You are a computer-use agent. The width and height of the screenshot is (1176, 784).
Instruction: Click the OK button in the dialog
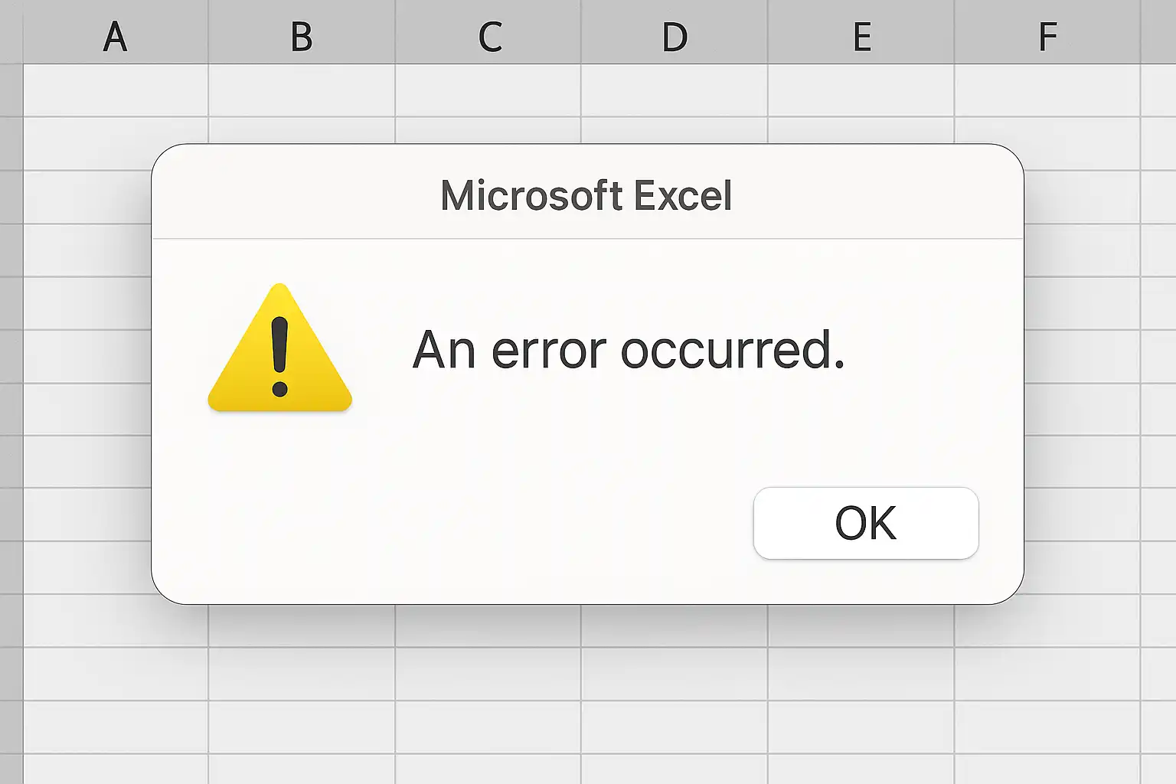pyautogui.click(x=866, y=523)
